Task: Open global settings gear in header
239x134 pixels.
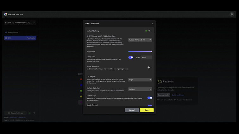Action: (232, 14)
